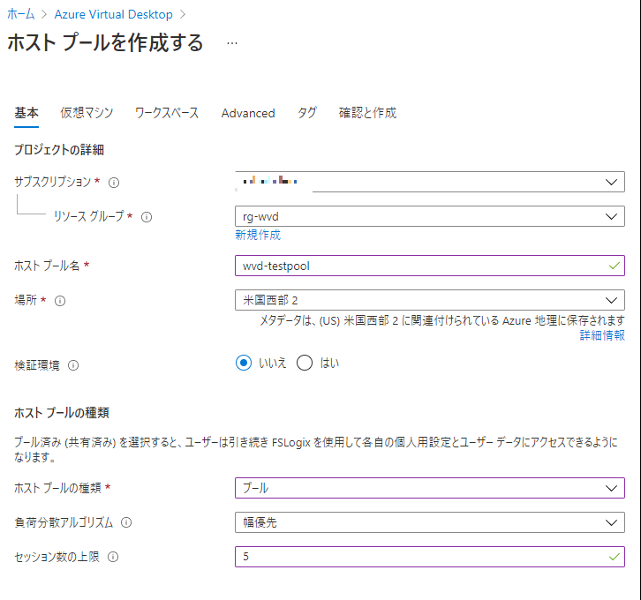Click info icon next to セッション数の上限

(113, 557)
